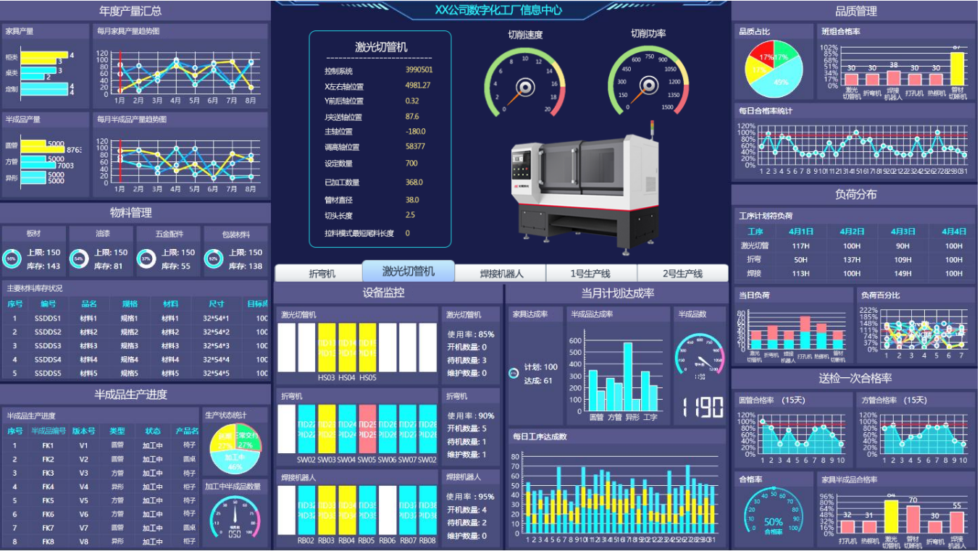Switch to the 2号生产线 tab

pos(682,274)
